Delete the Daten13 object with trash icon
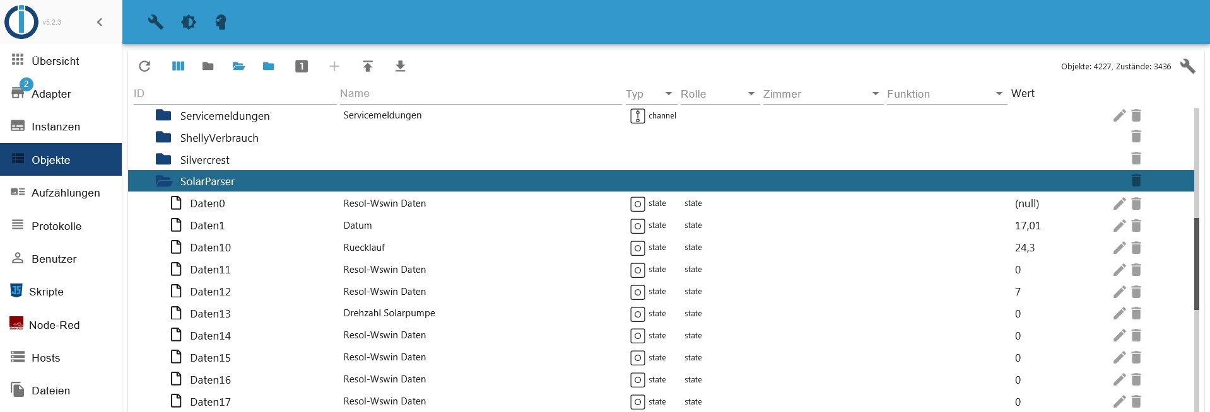The image size is (1210, 412). click(1136, 314)
